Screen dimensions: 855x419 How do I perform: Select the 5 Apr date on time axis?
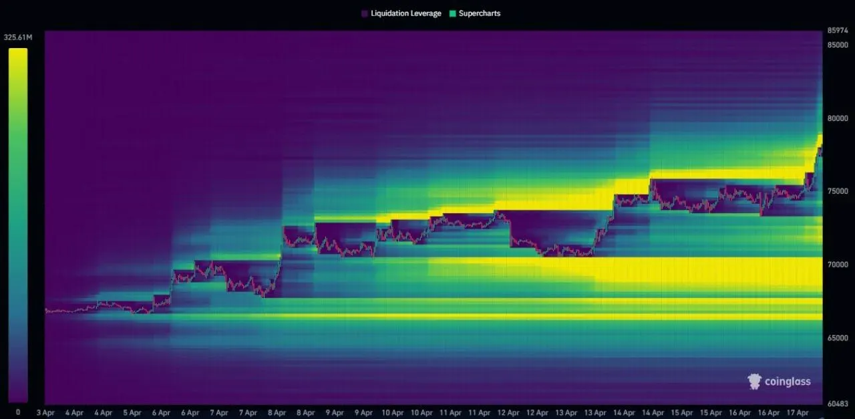coord(132,413)
